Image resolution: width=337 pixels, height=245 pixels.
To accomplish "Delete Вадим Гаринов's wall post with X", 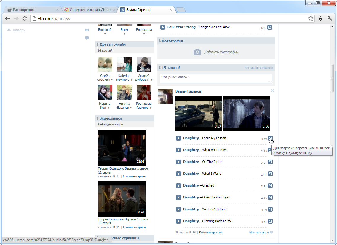I will [272, 91].
